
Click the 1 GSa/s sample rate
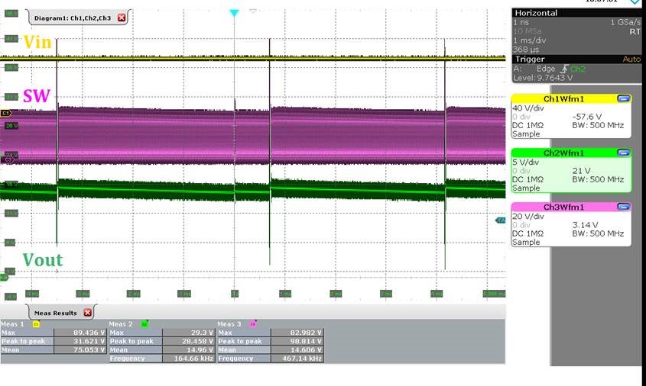[x=625, y=22]
